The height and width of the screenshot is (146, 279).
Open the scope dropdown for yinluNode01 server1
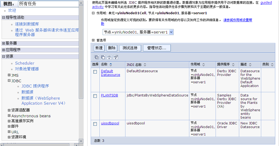coord(171,32)
